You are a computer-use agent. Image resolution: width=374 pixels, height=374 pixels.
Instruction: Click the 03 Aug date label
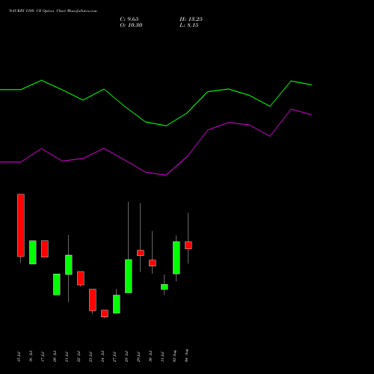click(x=174, y=356)
